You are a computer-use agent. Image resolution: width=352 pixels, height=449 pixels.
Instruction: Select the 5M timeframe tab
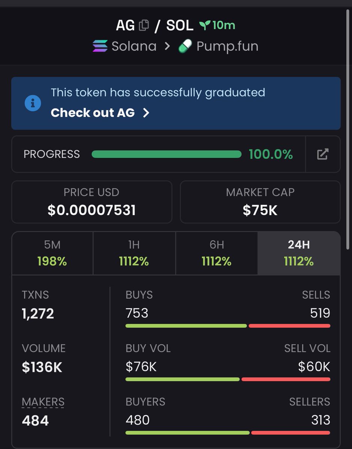point(52,253)
